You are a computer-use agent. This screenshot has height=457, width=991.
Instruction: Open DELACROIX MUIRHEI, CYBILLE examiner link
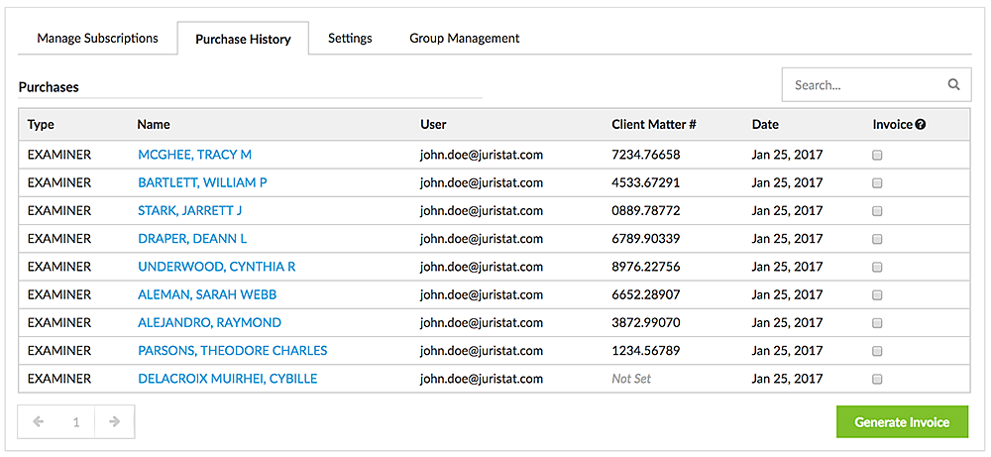coord(228,379)
